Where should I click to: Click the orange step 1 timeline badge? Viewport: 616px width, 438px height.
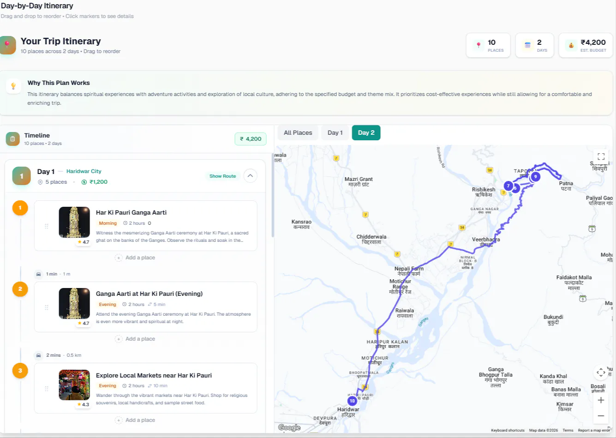pos(20,208)
